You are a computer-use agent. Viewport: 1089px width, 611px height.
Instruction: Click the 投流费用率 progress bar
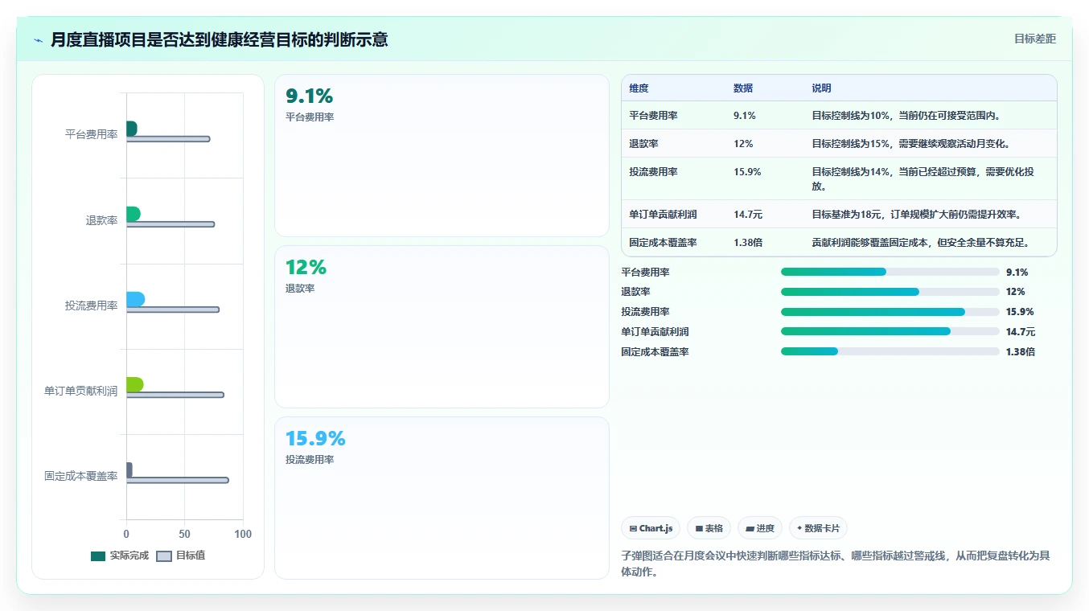tap(890, 312)
